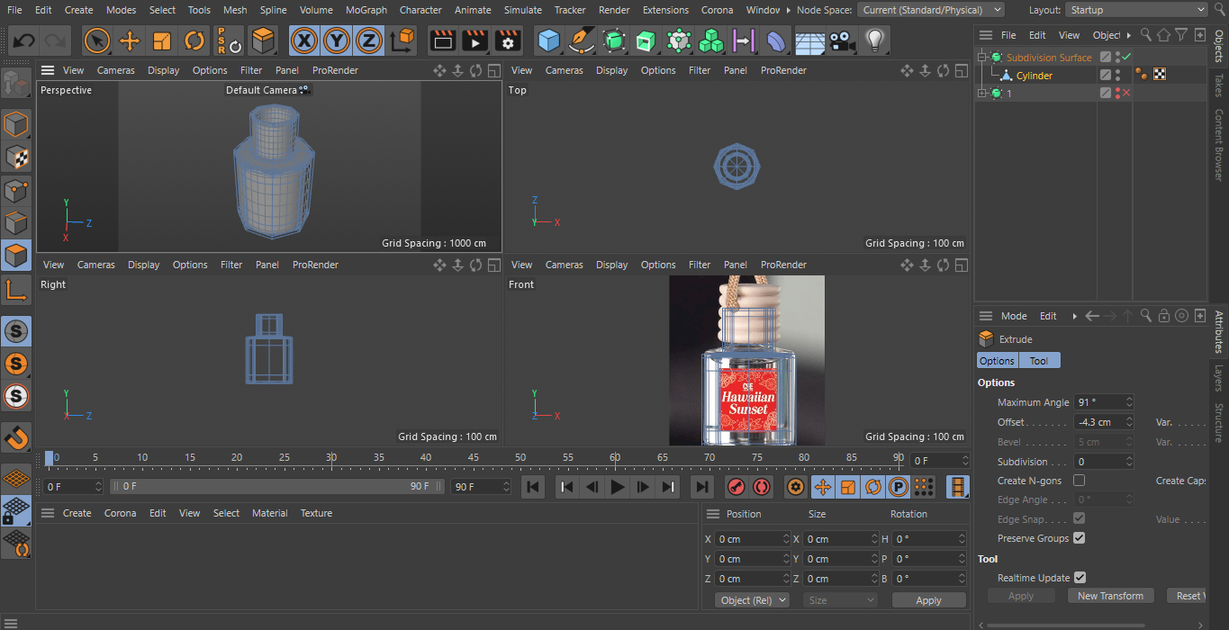The height and width of the screenshot is (630, 1229).
Task: Click the Cylinder checkerboard material tag
Action: click(1160, 75)
